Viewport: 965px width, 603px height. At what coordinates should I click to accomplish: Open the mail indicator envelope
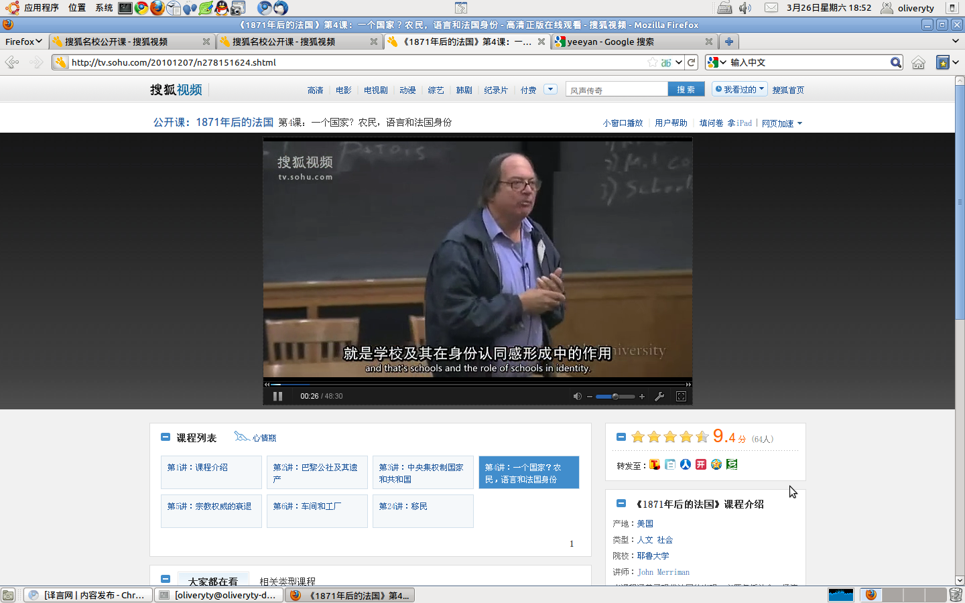771,8
